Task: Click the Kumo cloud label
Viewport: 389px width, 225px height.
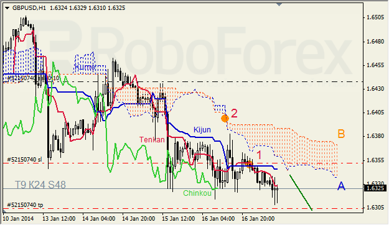Action: pyautogui.click(x=85, y=67)
